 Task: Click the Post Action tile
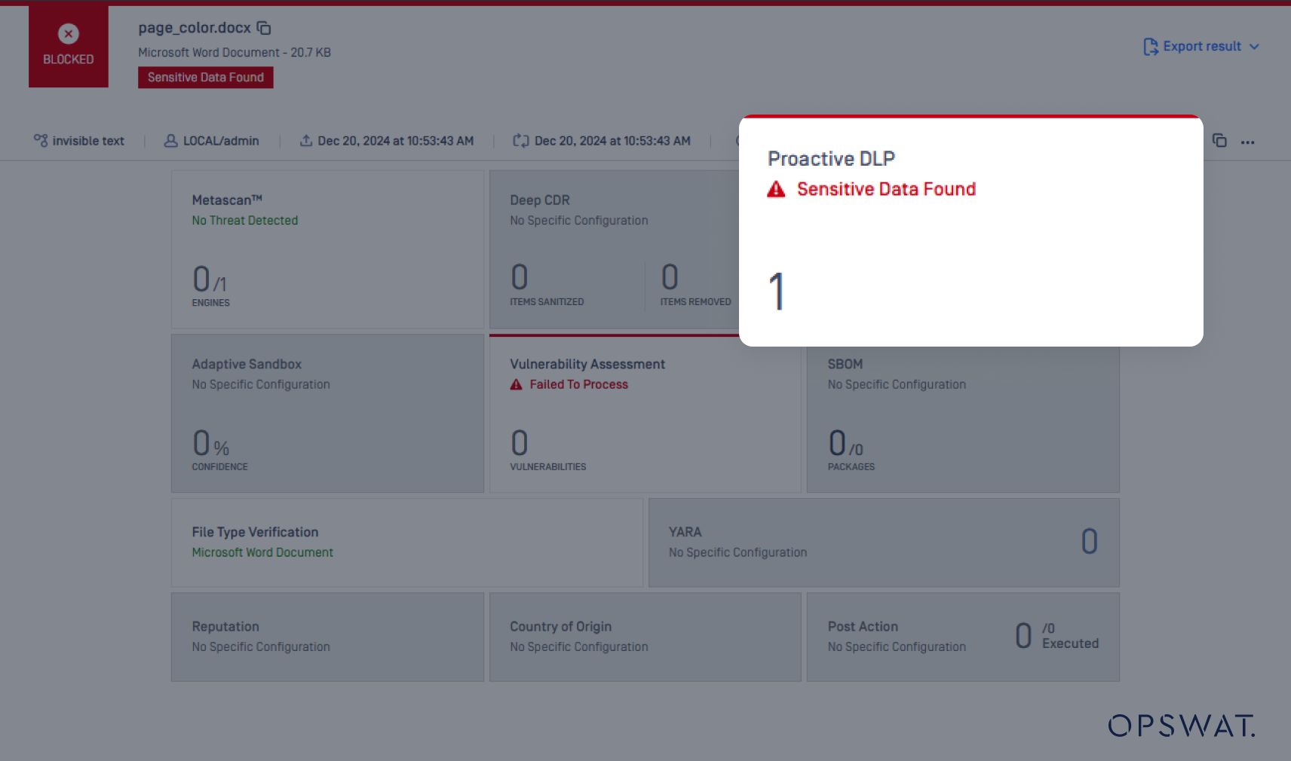click(962, 637)
